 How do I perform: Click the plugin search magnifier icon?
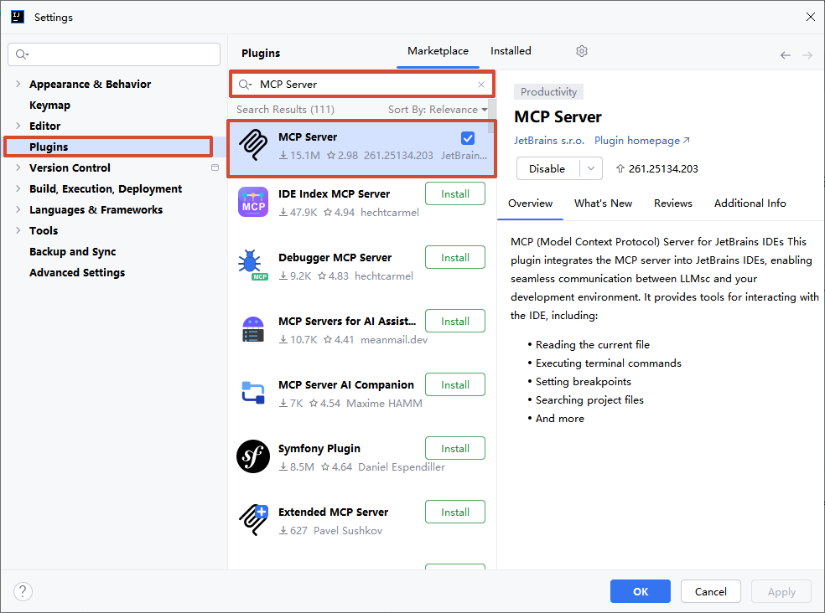[x=245, y=84]
